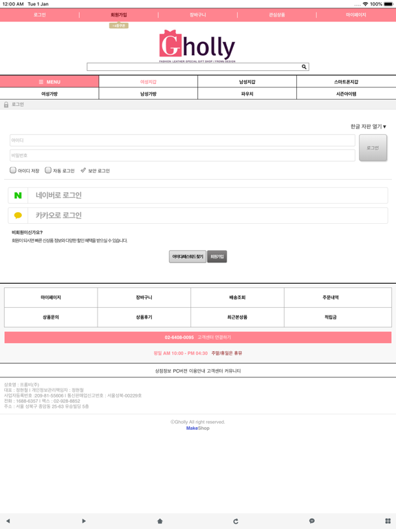Go to home via house icon
Image resolution: width=396 pixels, height=529 pixels.
coord(160,521)
